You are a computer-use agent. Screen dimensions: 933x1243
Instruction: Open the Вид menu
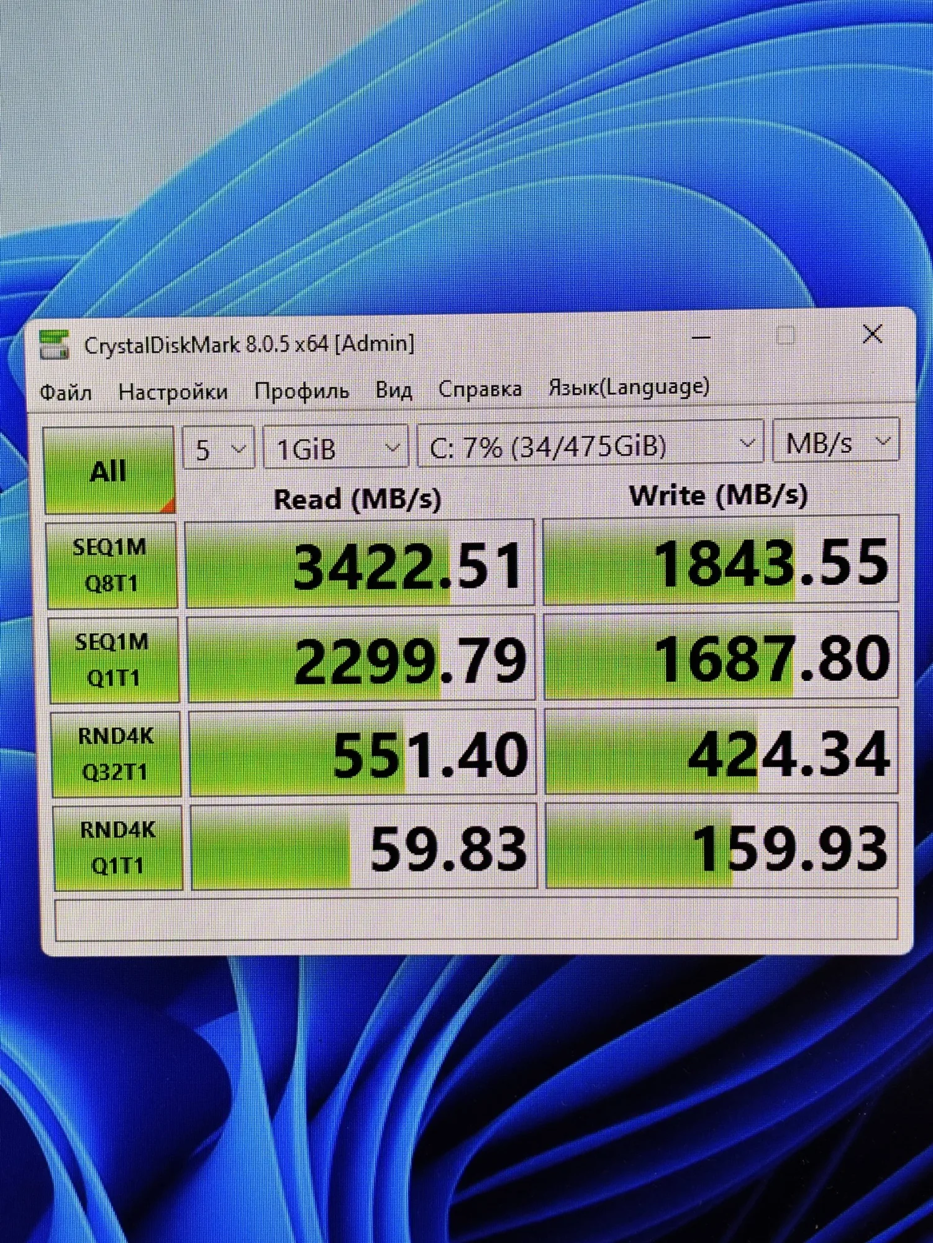point(394,390)
